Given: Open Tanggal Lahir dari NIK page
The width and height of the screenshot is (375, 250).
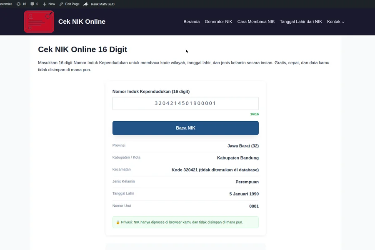Looking at the screenshot, I should coord(301,22).
